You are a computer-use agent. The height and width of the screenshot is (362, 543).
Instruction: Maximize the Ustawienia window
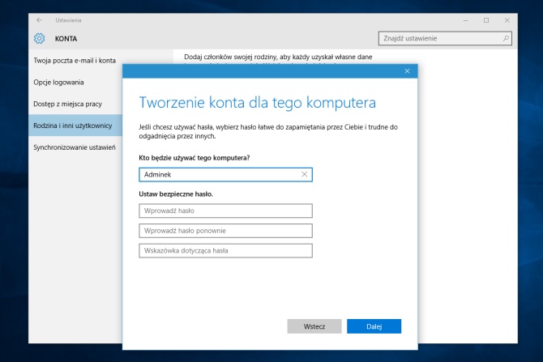[485, 20]
